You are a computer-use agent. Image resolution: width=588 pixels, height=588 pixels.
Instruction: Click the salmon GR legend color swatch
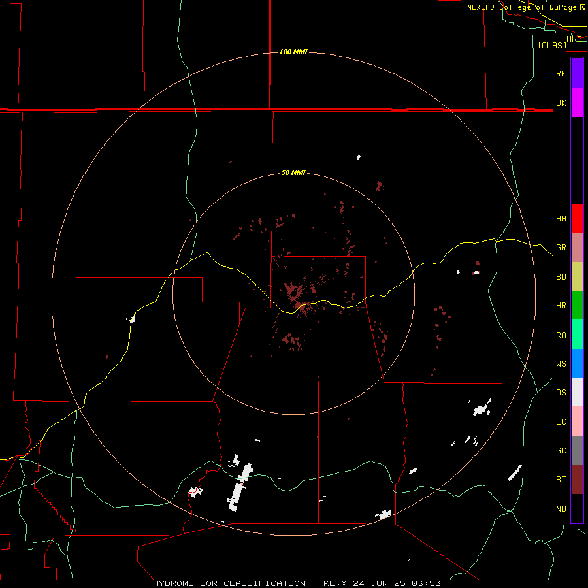click(577, 248)
